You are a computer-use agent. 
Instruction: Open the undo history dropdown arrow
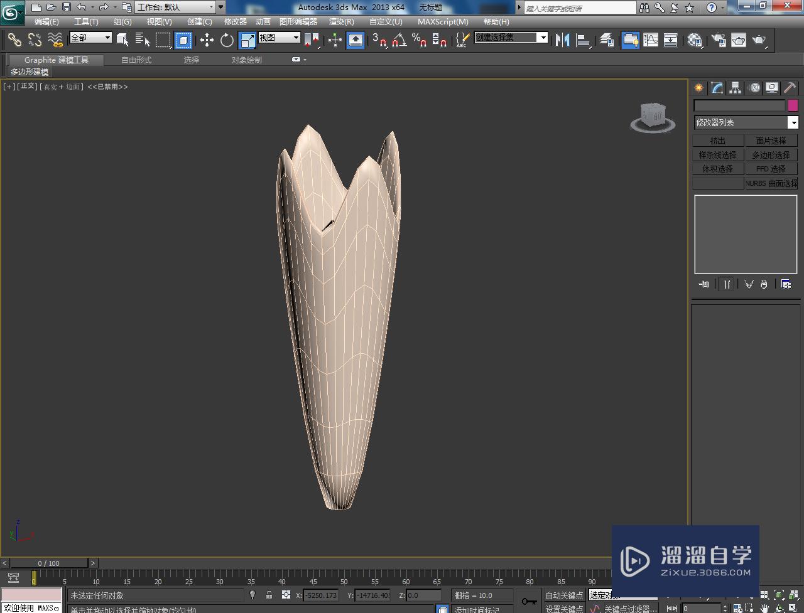point(93,8)
